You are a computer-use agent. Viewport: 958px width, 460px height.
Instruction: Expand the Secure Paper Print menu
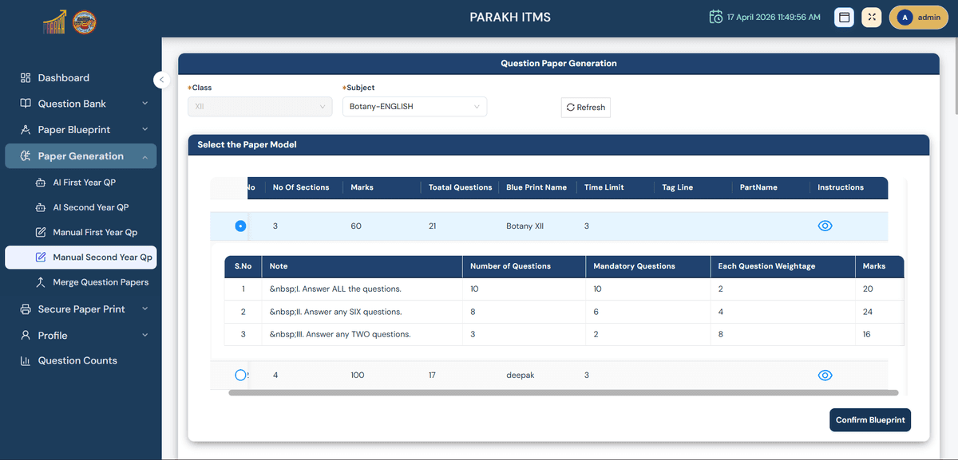coord(81,309)
